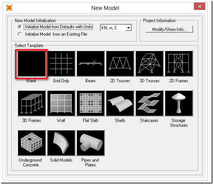
Task: Select the 2D Trusses template
Action: pyautogui.click(x=120, y=64)
